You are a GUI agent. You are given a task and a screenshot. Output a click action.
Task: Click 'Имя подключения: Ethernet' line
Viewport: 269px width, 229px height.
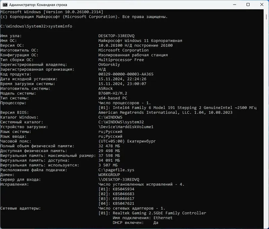[143, 218]
